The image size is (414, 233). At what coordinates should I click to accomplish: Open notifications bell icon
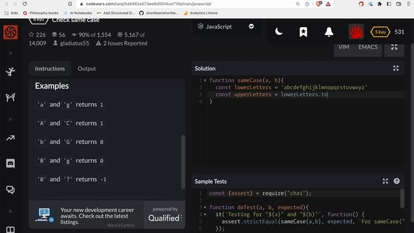[x=329, y=32]
